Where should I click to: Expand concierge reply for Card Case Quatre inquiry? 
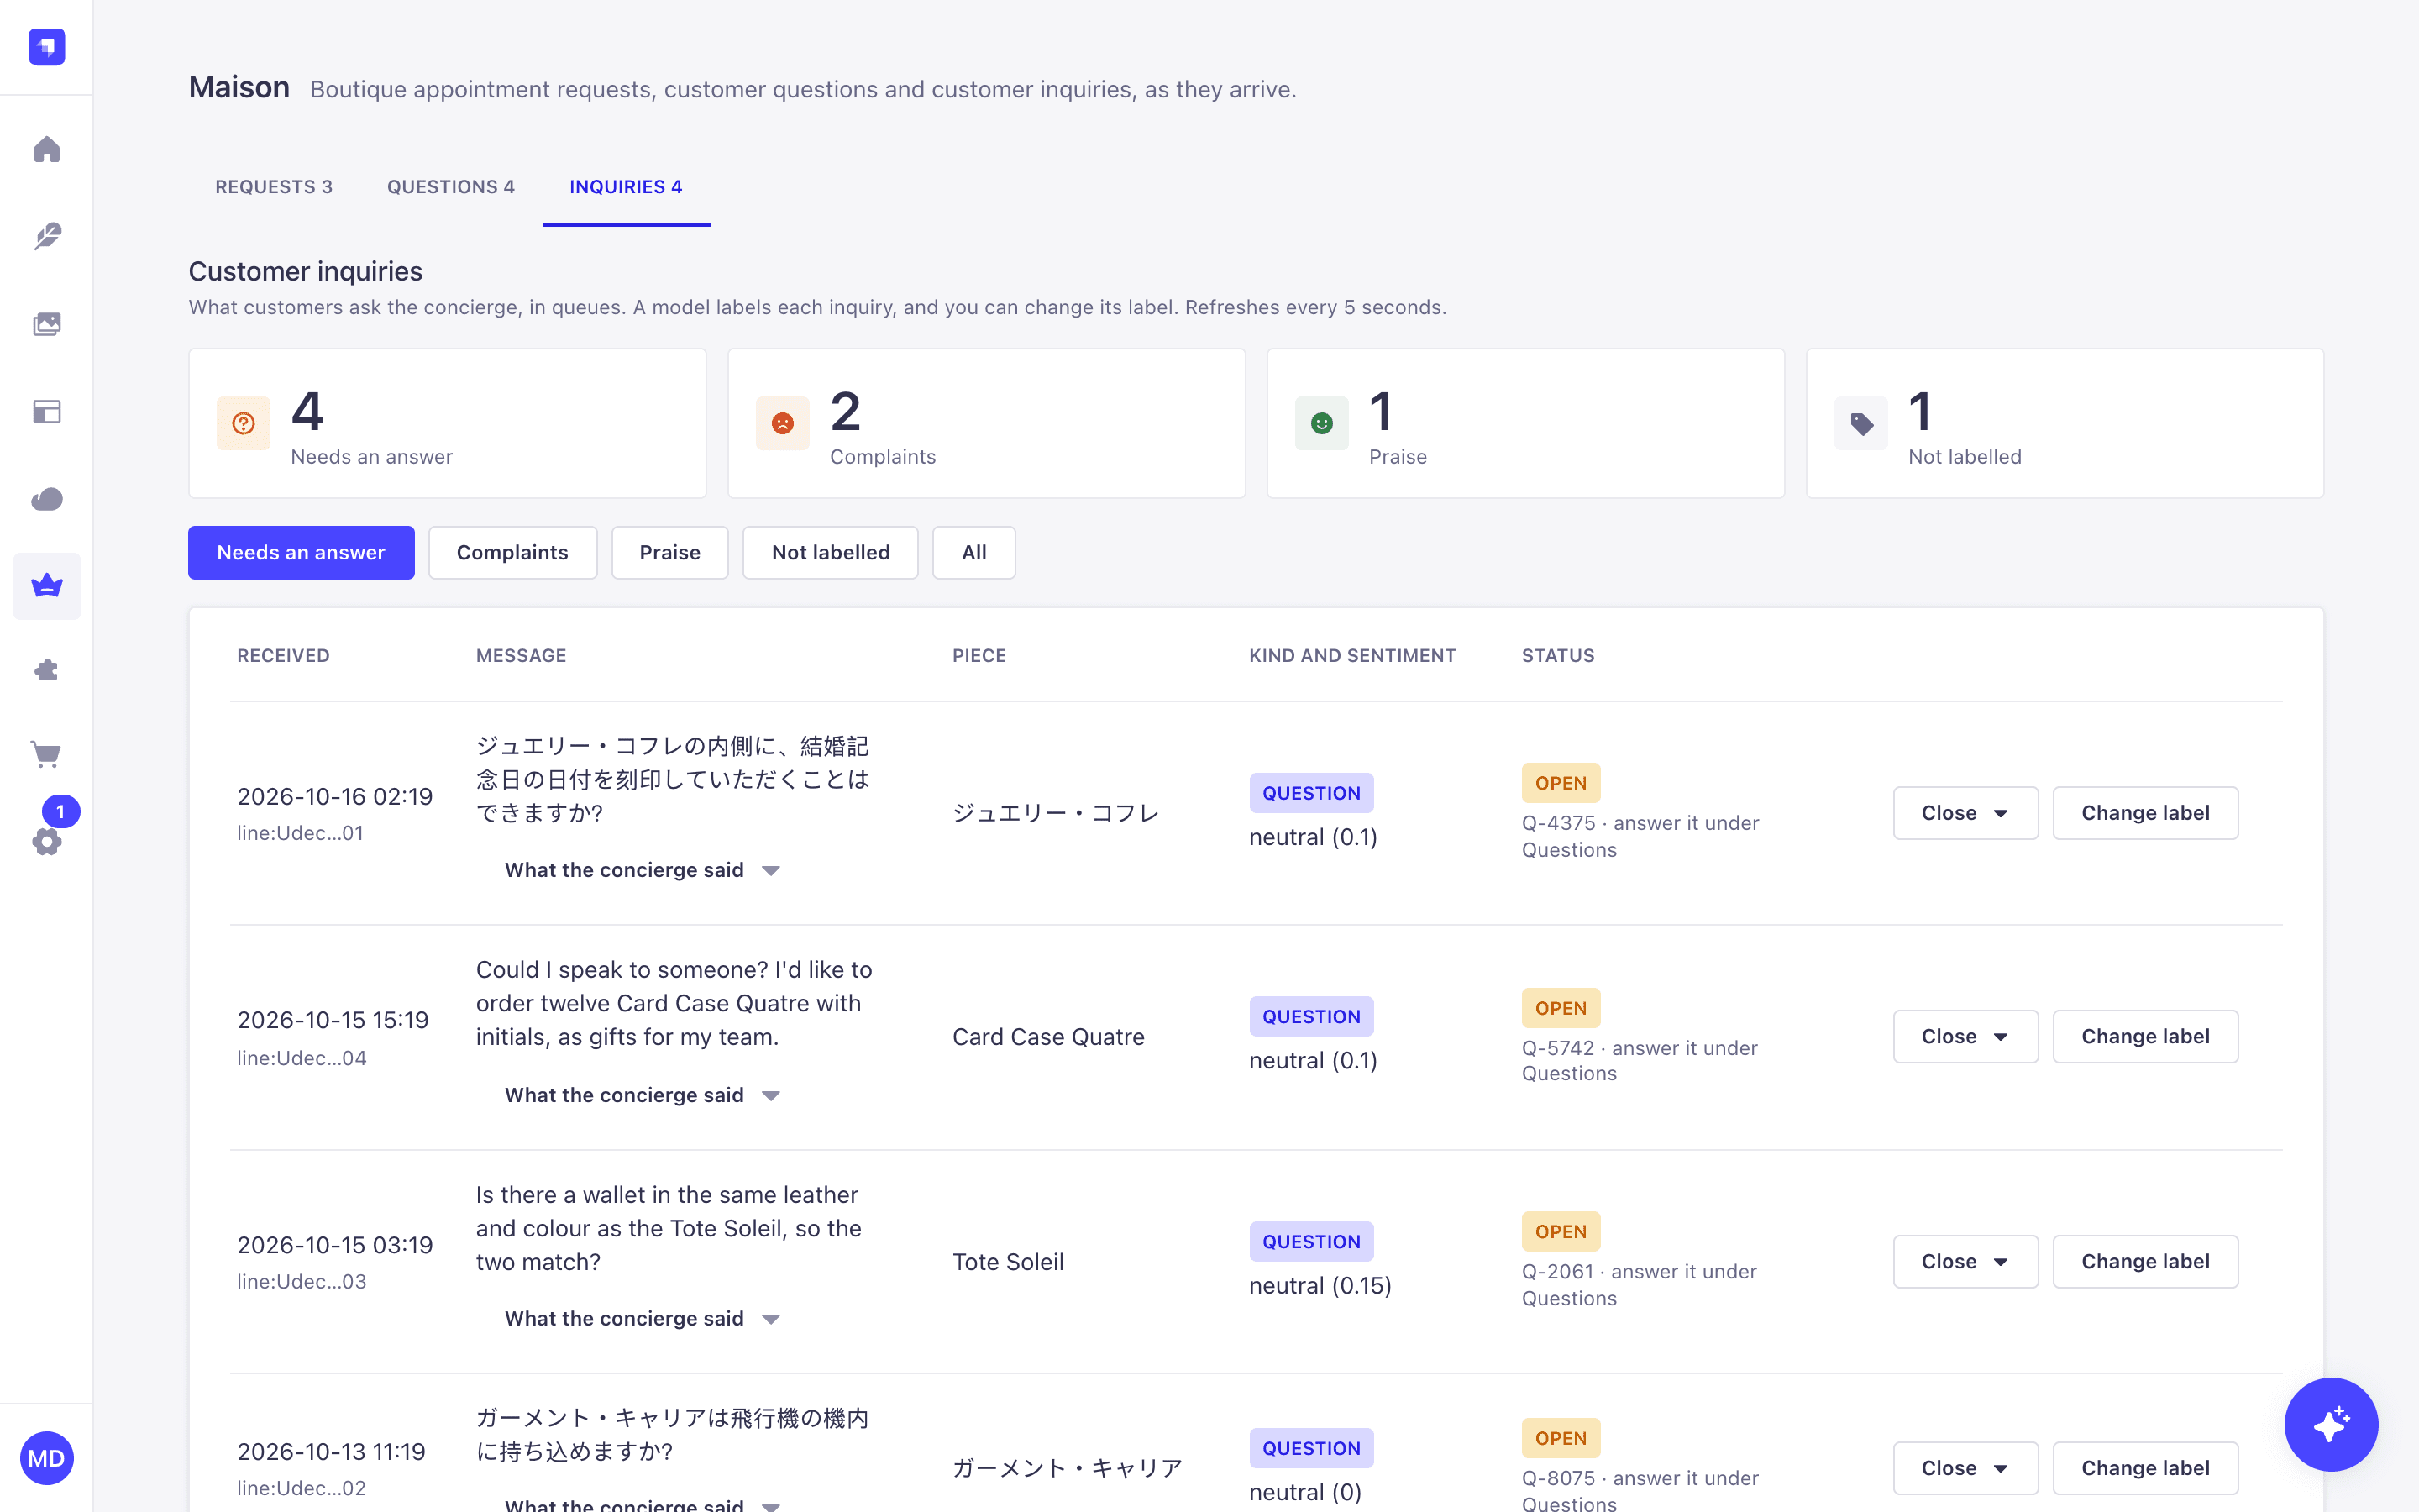pos(642,1095)
